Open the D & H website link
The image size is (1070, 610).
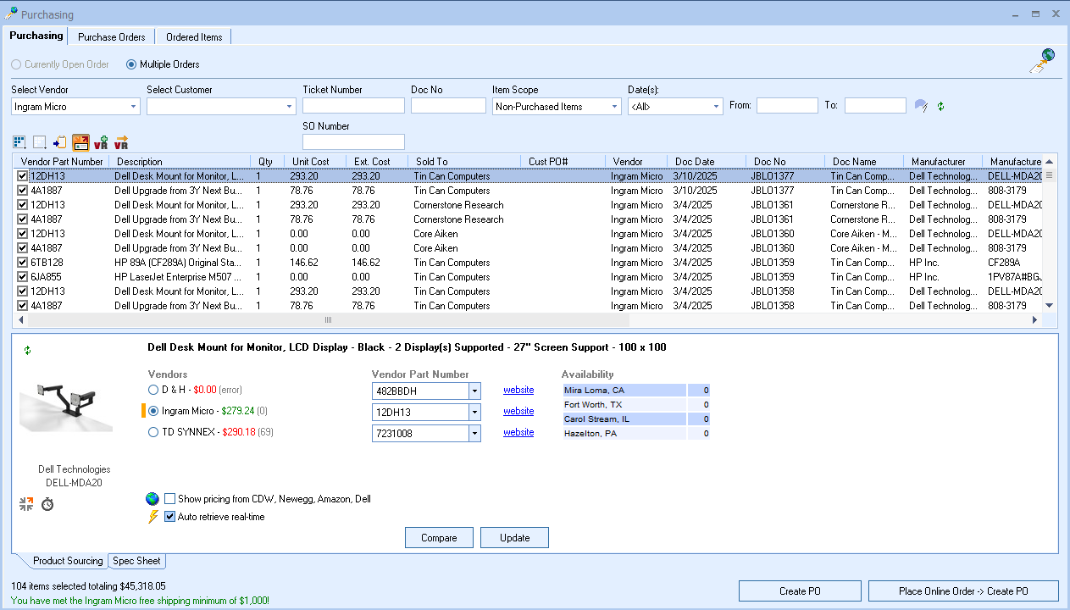coord(518,390)
